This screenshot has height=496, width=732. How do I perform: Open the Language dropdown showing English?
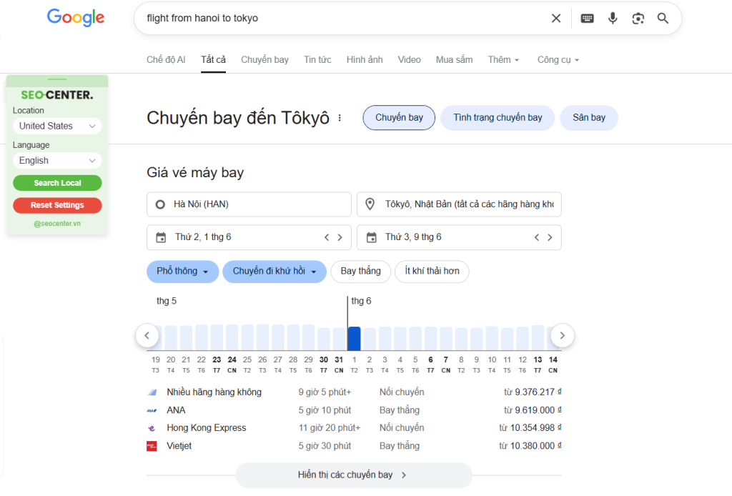[x=56, y=160]
